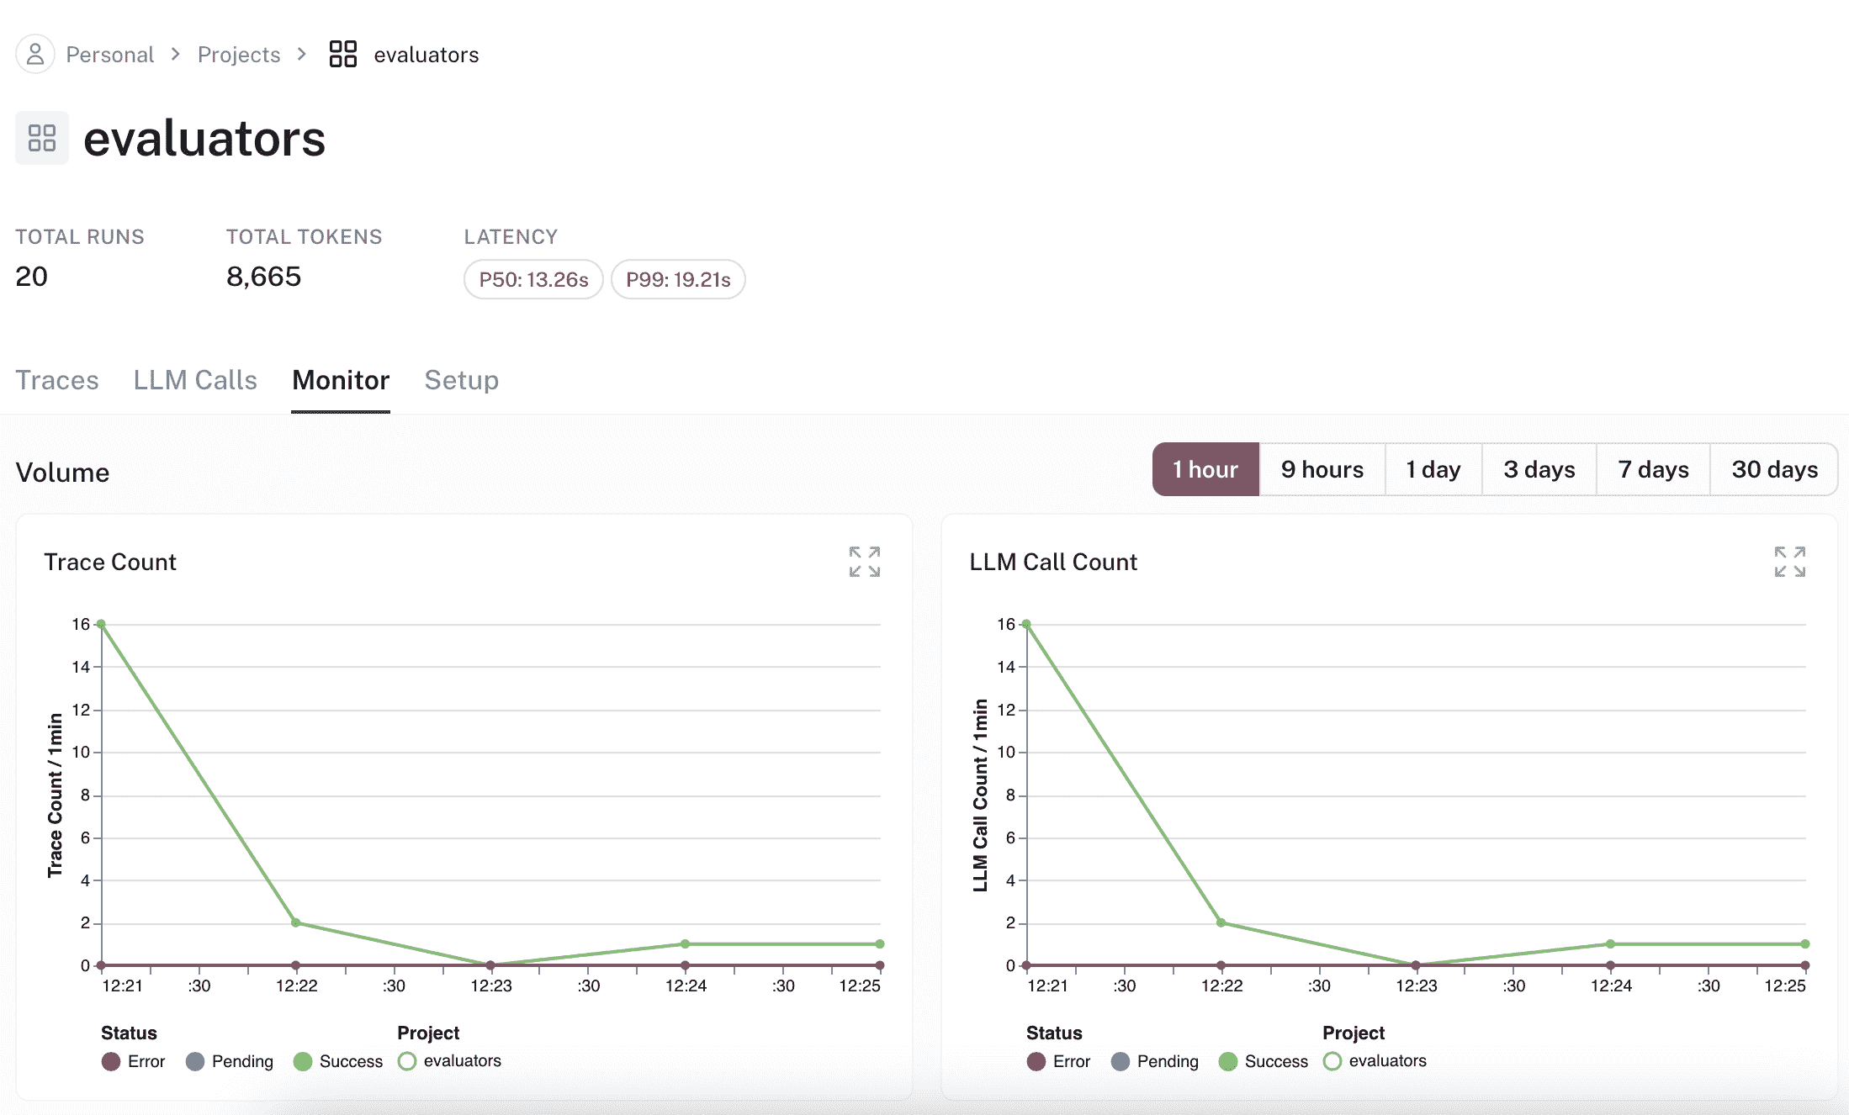1849x1115 pixels.
Task: Expand the LLM Call Count chart fullscreen
Action: coord(1789,562)
